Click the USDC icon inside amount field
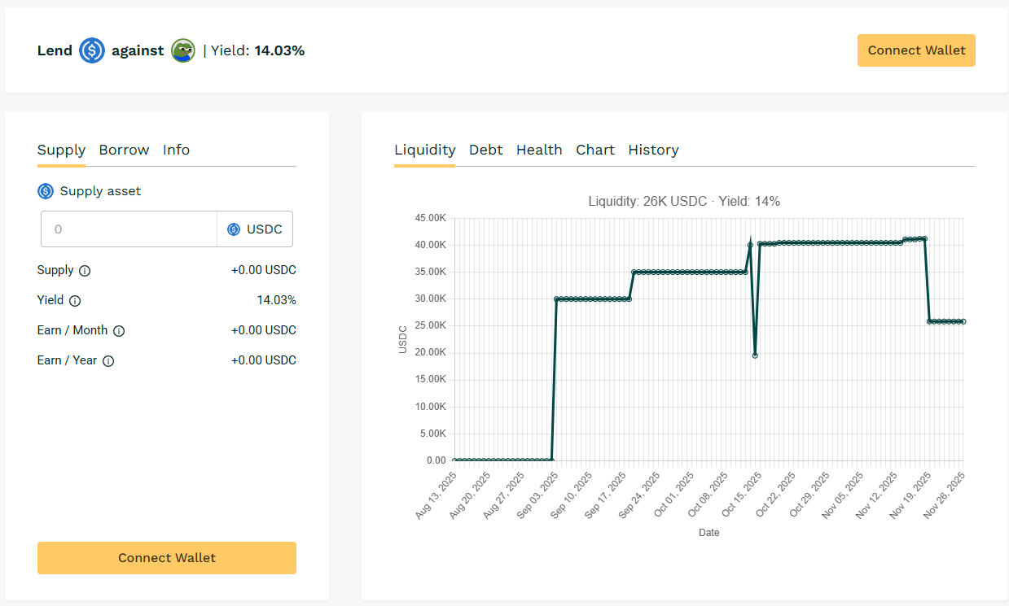The height and width of the screenshot is (606, 1009). (x=234, y=229)
